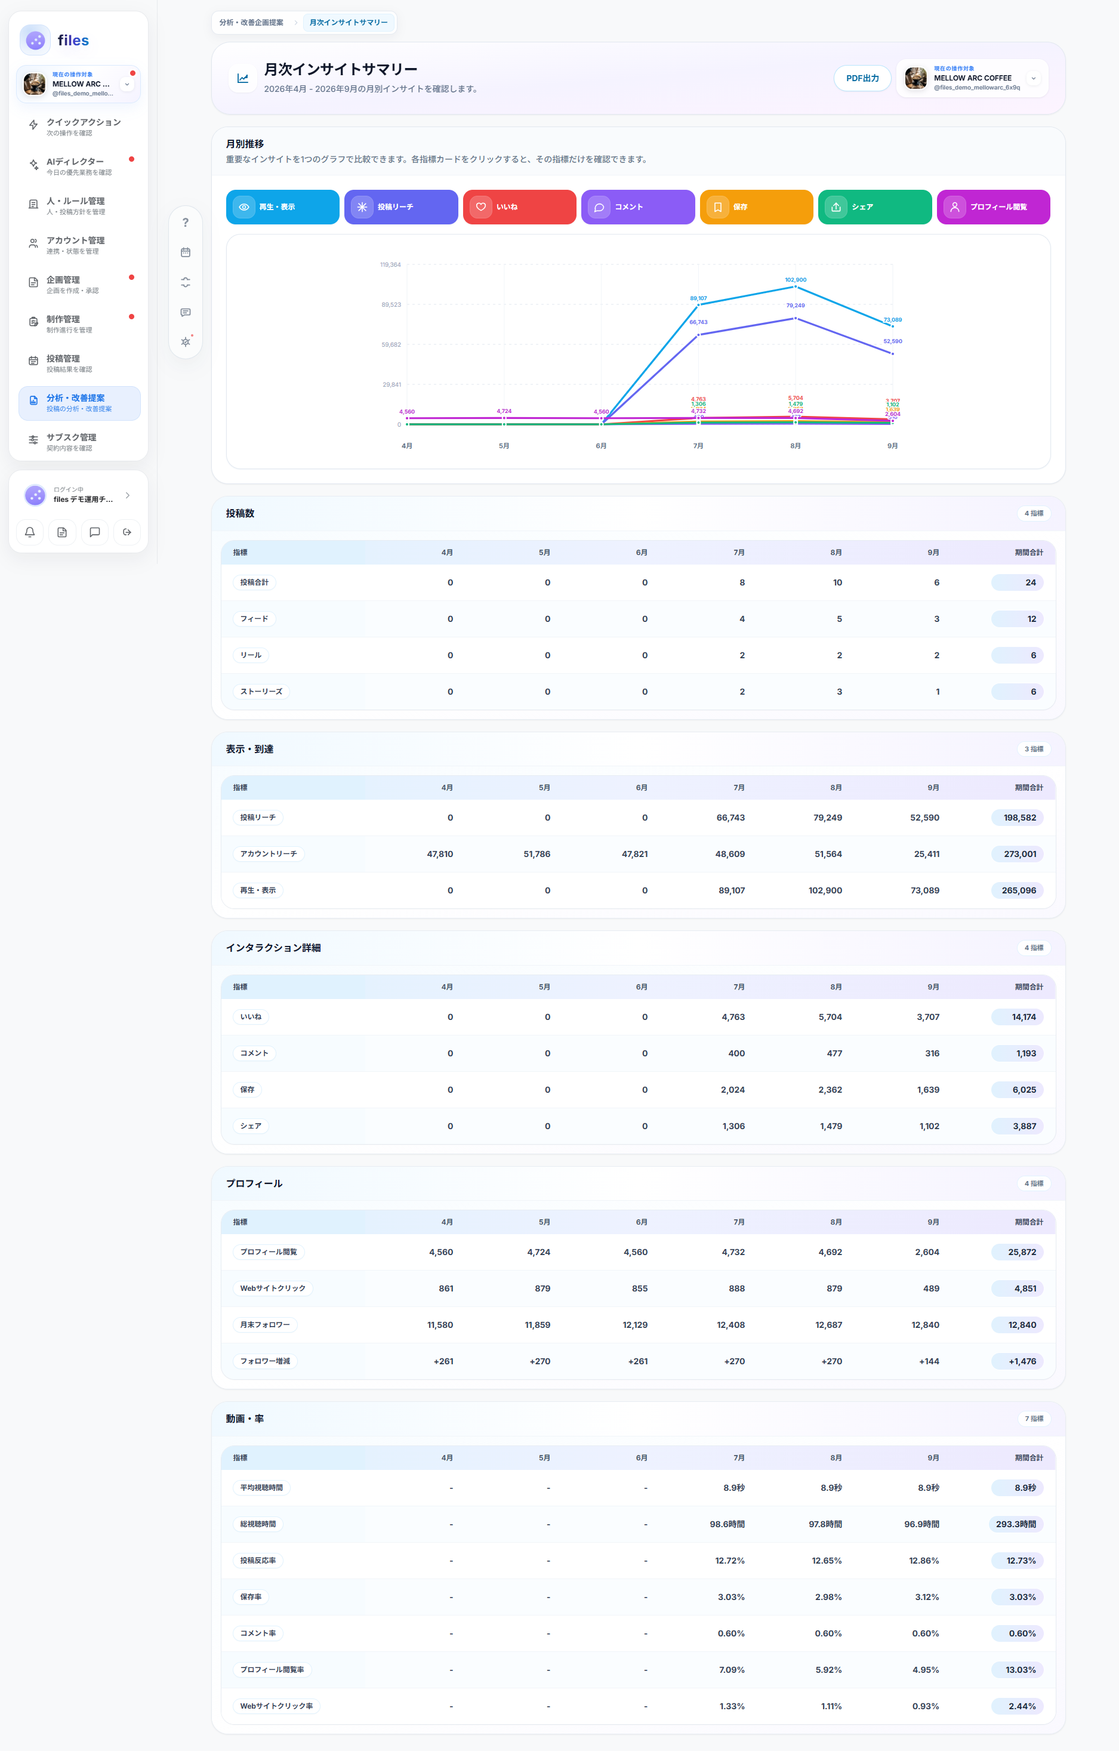Click the 3 指標 badge in 表示・到達

(1034, 749)
